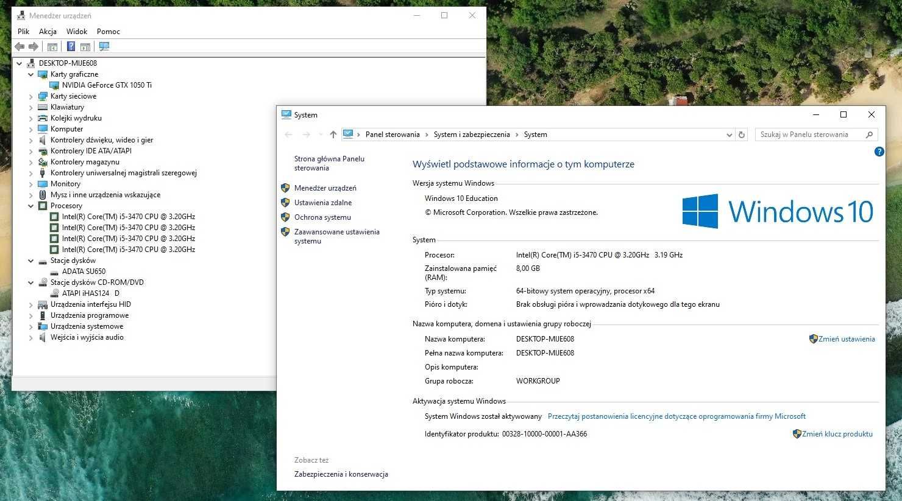Image resolution: width=902 pixels, height=501 pixels.
Task: Select the installed RAM value 8,00 GB
Action: tap(528, 268)
